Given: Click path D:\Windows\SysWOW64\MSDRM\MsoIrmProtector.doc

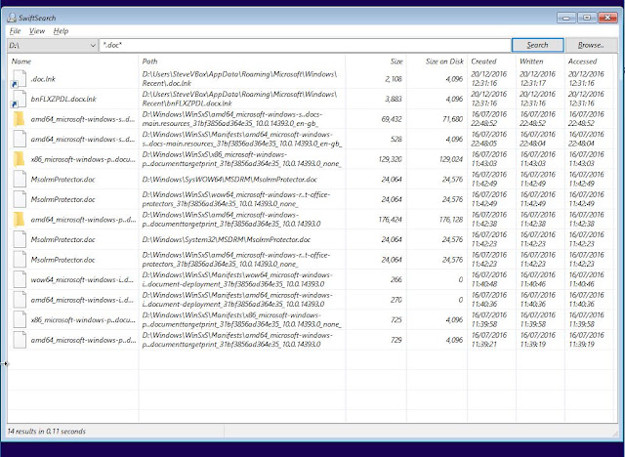Looking at the screenshot, I should coord(229,180).
